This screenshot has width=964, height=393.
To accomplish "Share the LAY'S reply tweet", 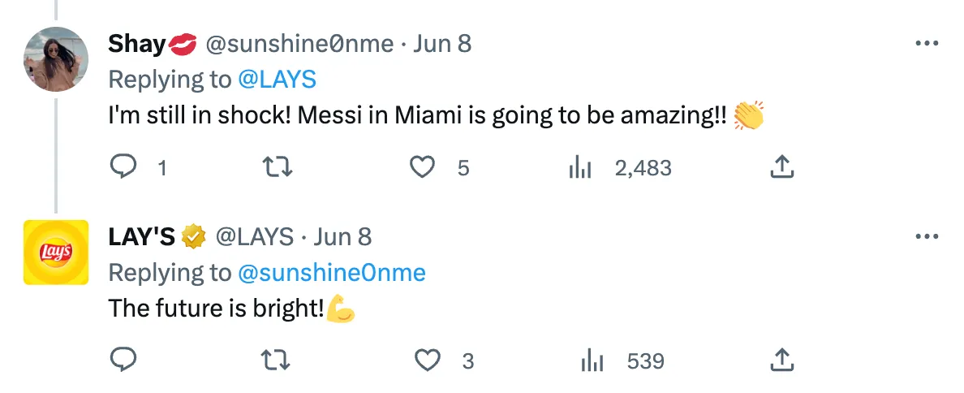I will (780, 360).
